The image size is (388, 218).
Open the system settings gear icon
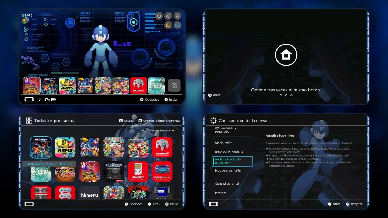[177, 16]
